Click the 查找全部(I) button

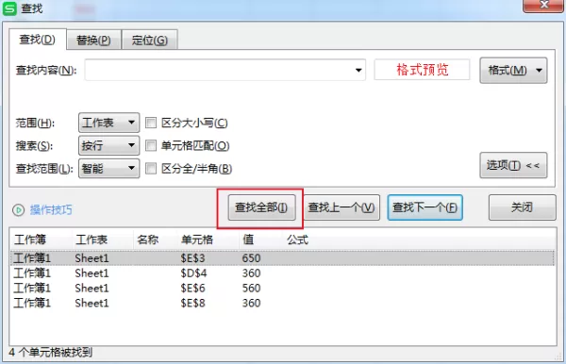[261, 207]
